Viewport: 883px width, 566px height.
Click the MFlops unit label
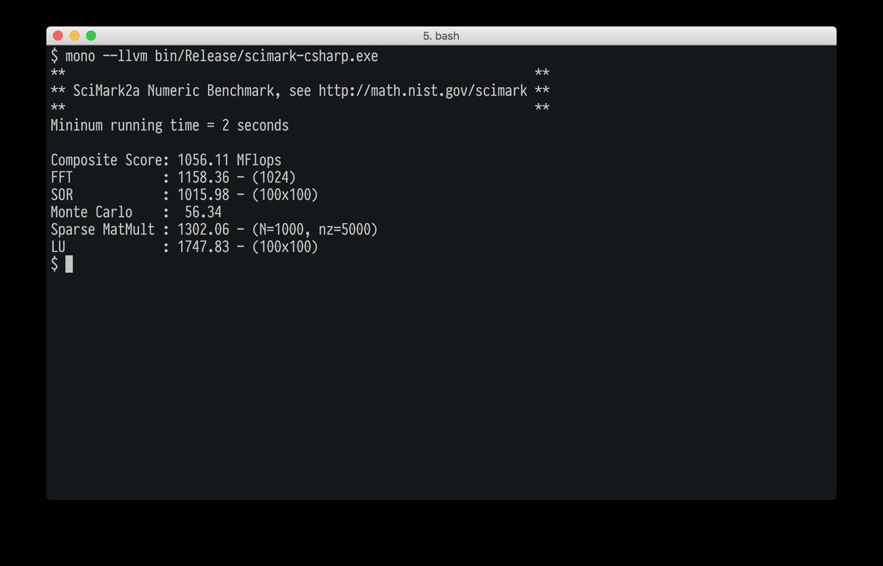pyautogui.click(x=259, y=160)
